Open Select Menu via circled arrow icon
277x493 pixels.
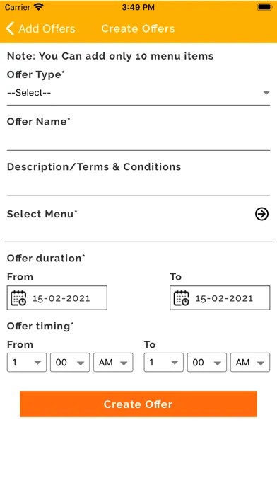[x=261, y=214]
